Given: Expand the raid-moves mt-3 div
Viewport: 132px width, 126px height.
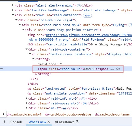Looking at the screenshot, I should 27,103.
